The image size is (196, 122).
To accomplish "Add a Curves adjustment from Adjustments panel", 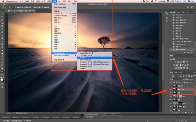I will pos(181,62).
